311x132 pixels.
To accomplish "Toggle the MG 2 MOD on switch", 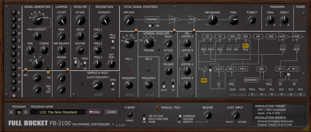I will pyautogui.click(x=113, y=43).
